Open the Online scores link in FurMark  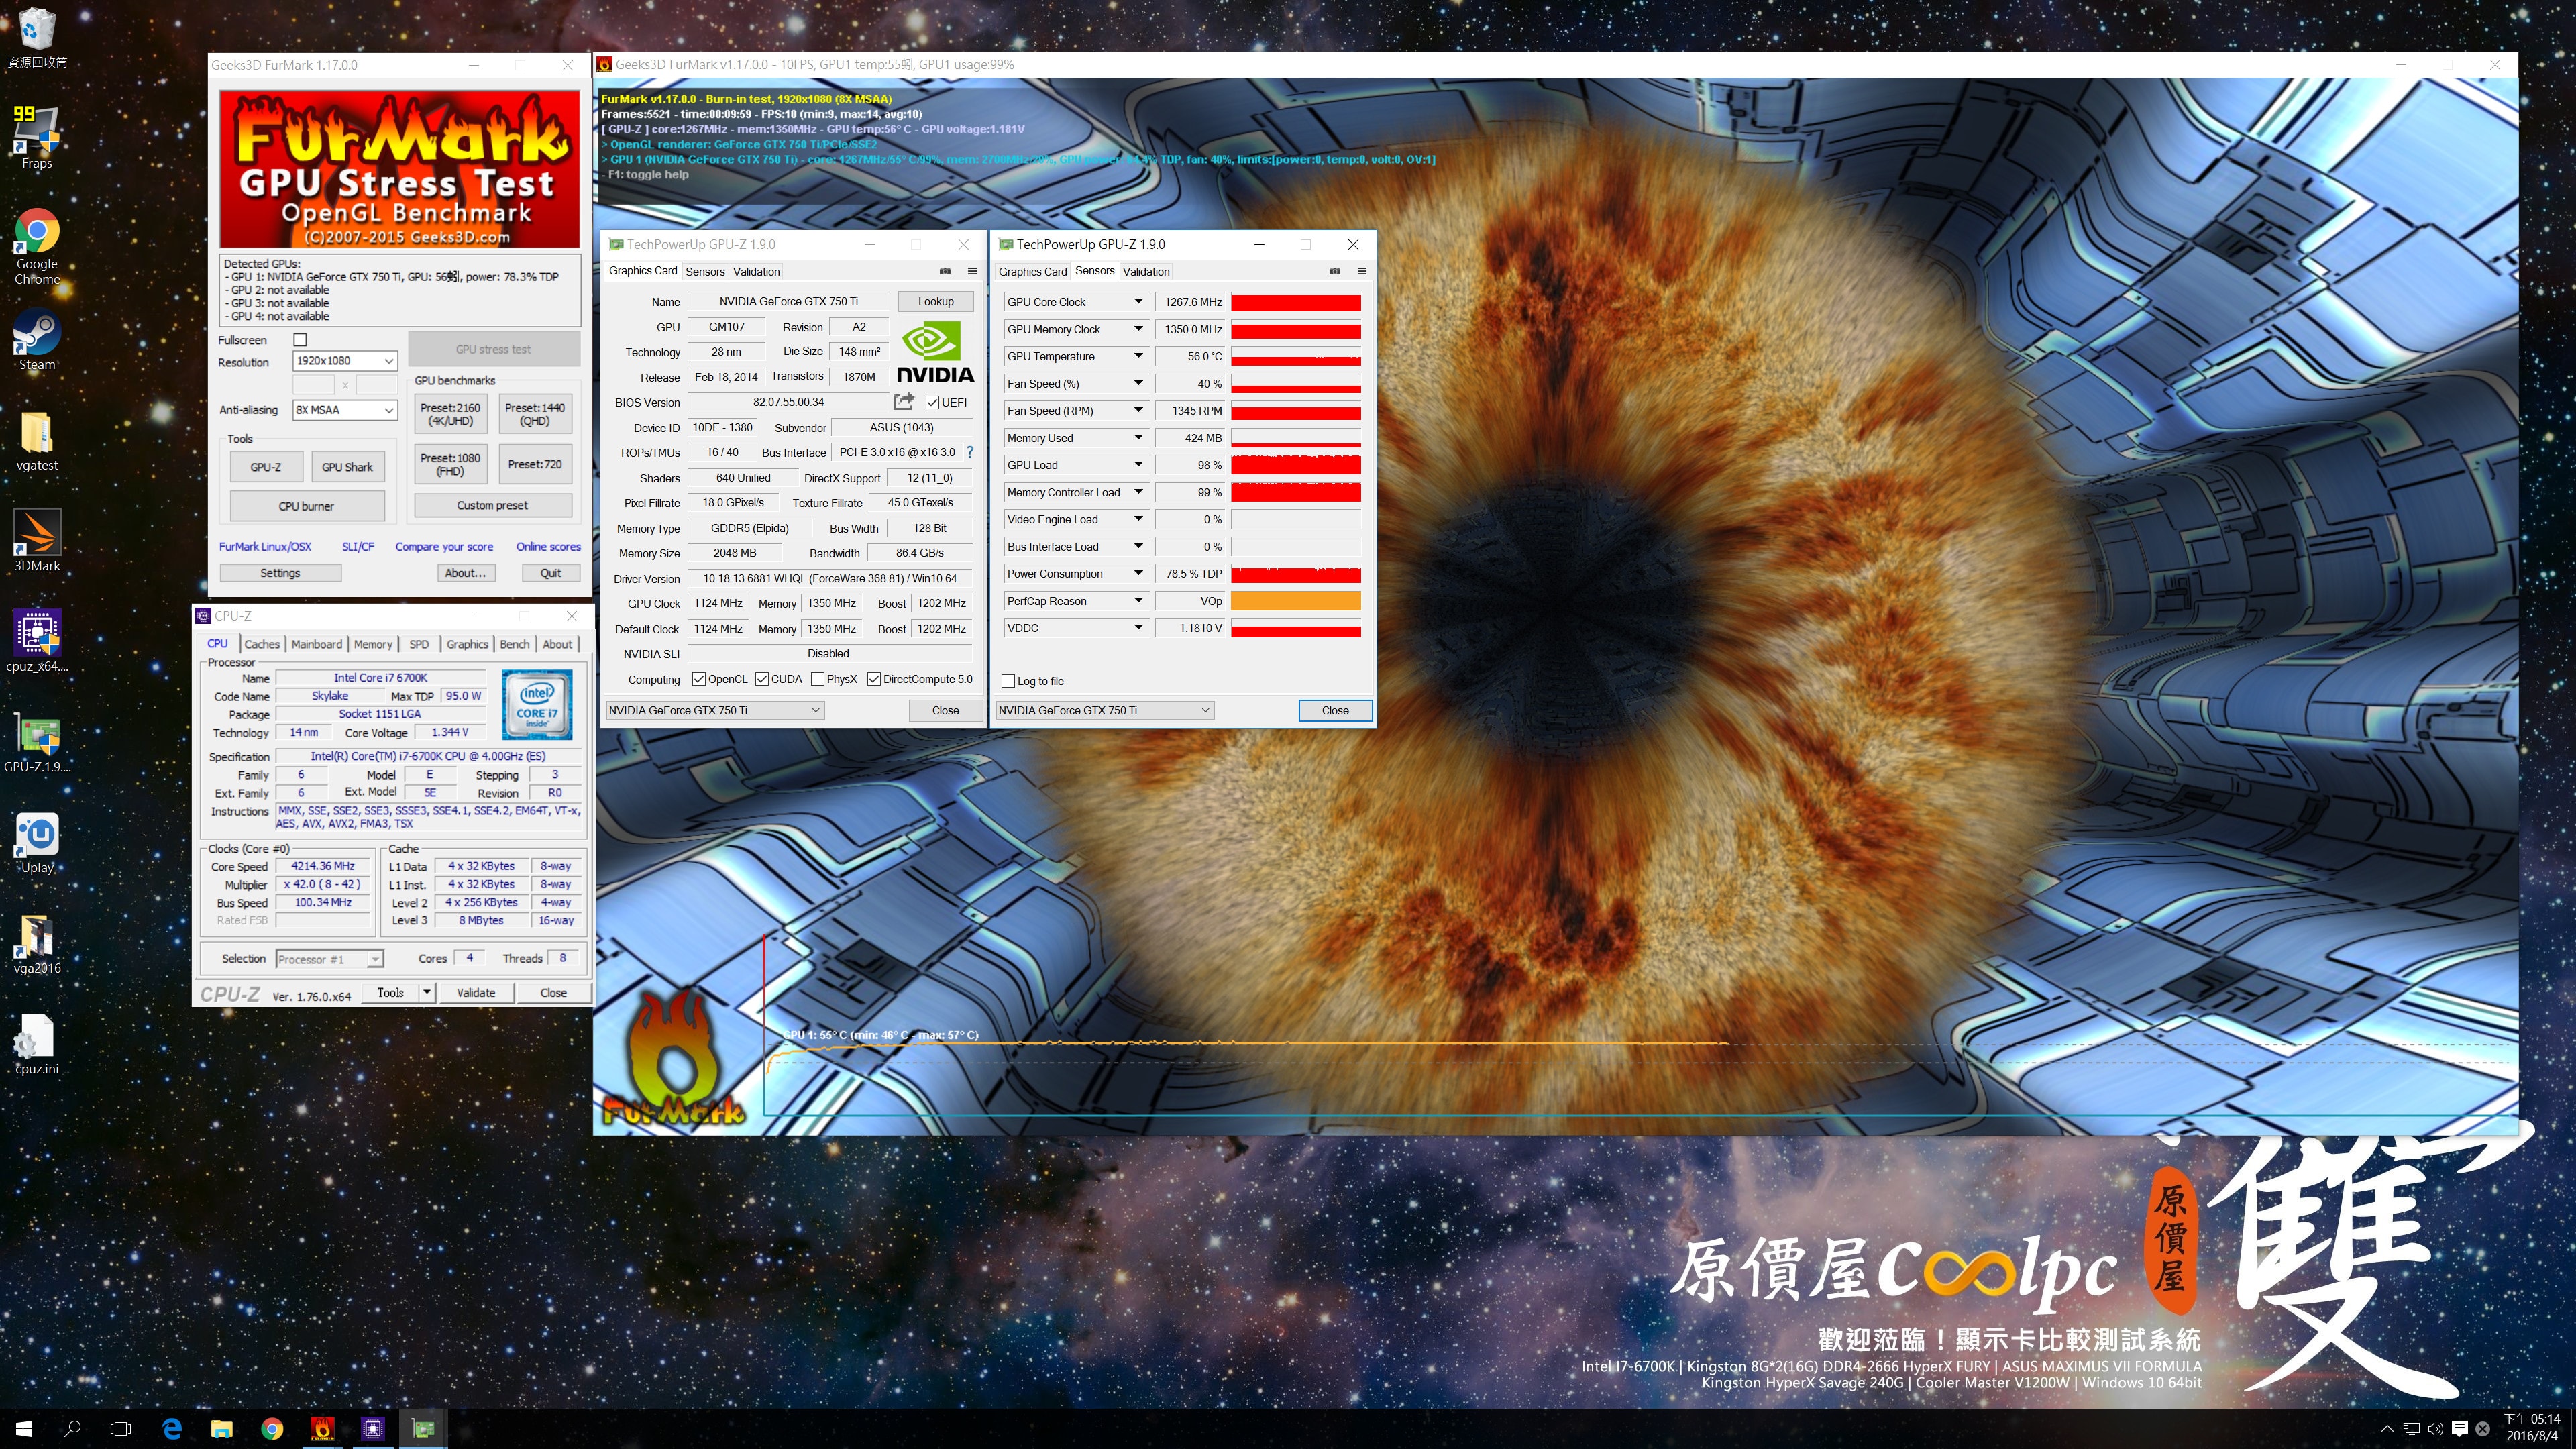548,546
